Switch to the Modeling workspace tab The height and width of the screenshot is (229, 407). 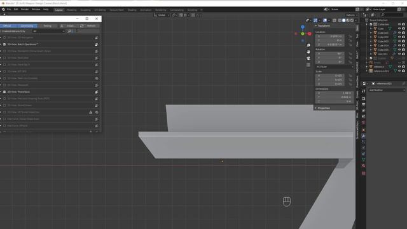tap(72, 10)
